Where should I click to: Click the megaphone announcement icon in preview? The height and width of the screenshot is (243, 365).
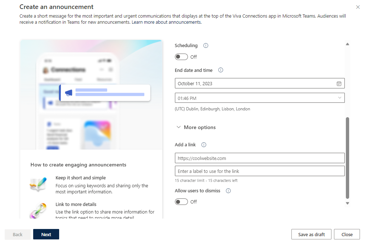coord(68,93)
